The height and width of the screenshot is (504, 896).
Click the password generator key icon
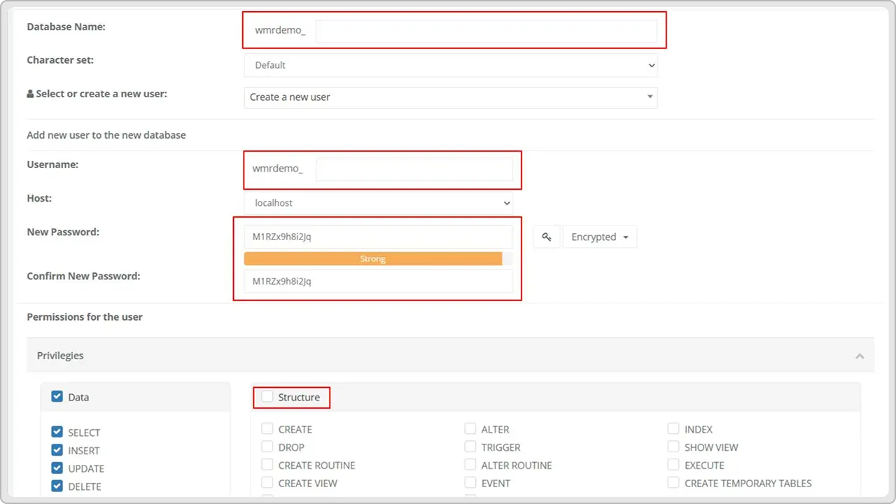click(546, 237)
